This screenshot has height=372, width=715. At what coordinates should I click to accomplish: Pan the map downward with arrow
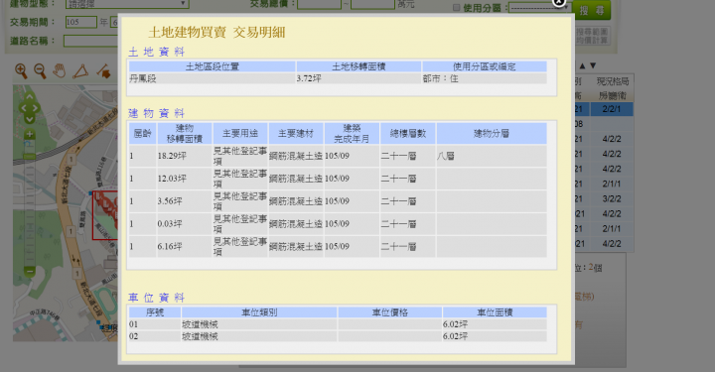pyautogui.click(x=29, y=119)
